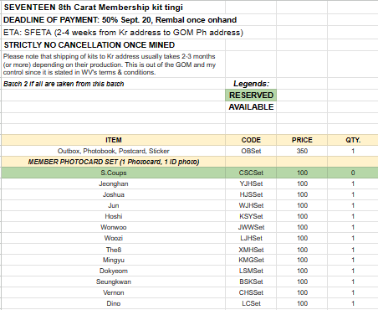
Task: Click the 'Woozi' item cell
Action: click(x=114, y=238)
